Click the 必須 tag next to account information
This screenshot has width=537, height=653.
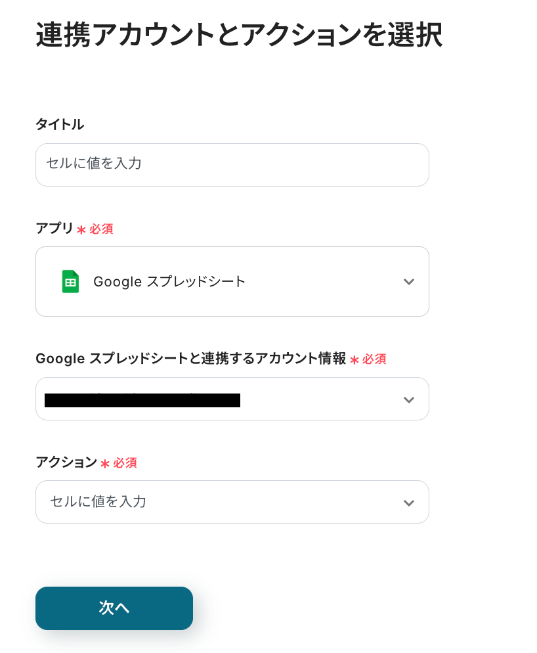click(374, 359)
